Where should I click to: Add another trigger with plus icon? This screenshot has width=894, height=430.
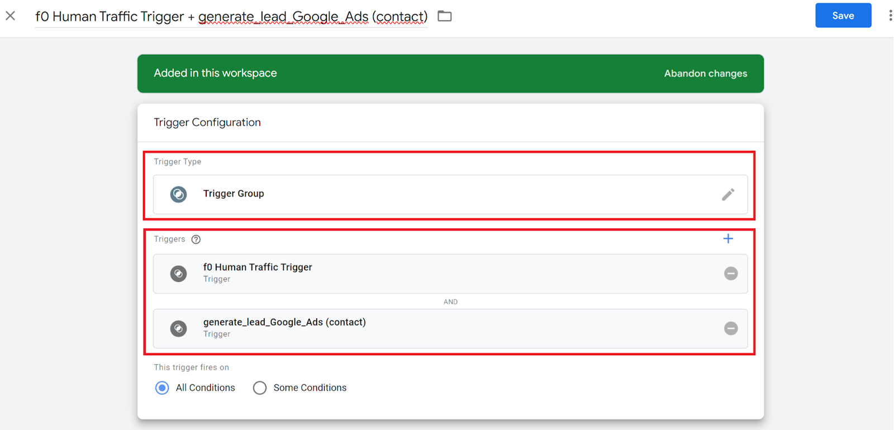click(x=728, y=239)
